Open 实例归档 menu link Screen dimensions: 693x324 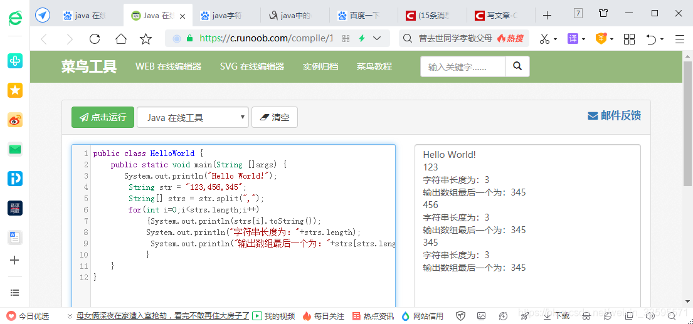click(320, 66)
